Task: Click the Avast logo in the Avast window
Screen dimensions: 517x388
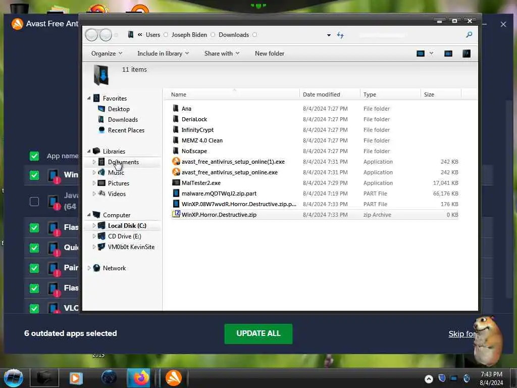Action: pos(17,23)
